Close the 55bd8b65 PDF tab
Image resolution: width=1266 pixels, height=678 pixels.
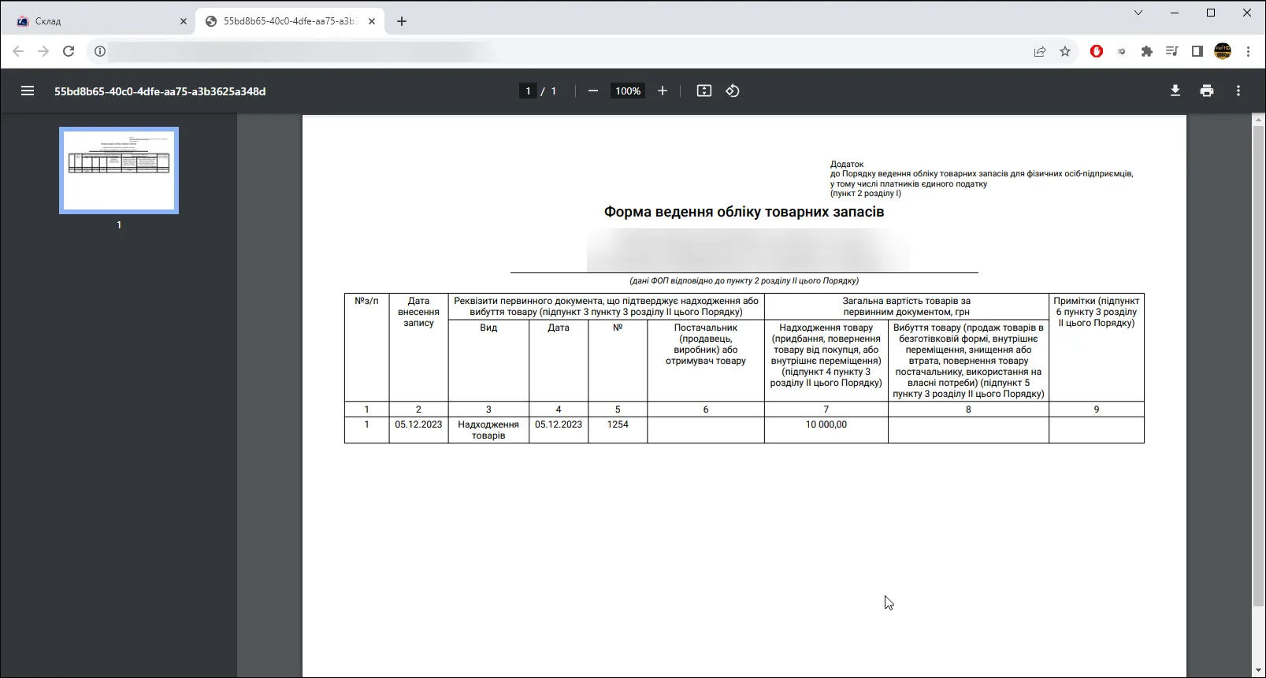(372, 21)
